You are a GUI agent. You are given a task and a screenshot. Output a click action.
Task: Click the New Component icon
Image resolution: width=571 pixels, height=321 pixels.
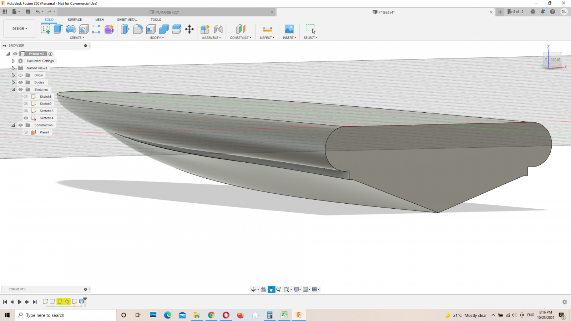click(205, 29)
